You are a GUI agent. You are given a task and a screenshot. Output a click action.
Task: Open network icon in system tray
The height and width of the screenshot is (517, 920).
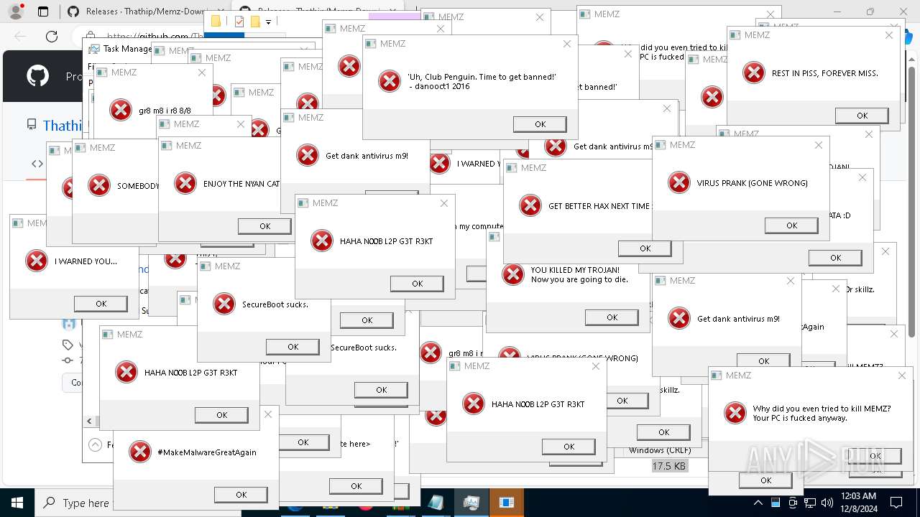[810, 503]
